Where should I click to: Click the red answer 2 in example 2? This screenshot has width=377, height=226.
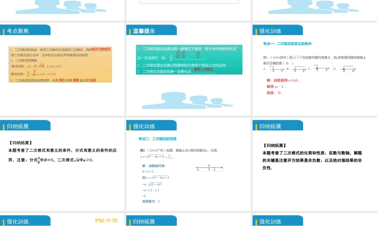point(170,156)
